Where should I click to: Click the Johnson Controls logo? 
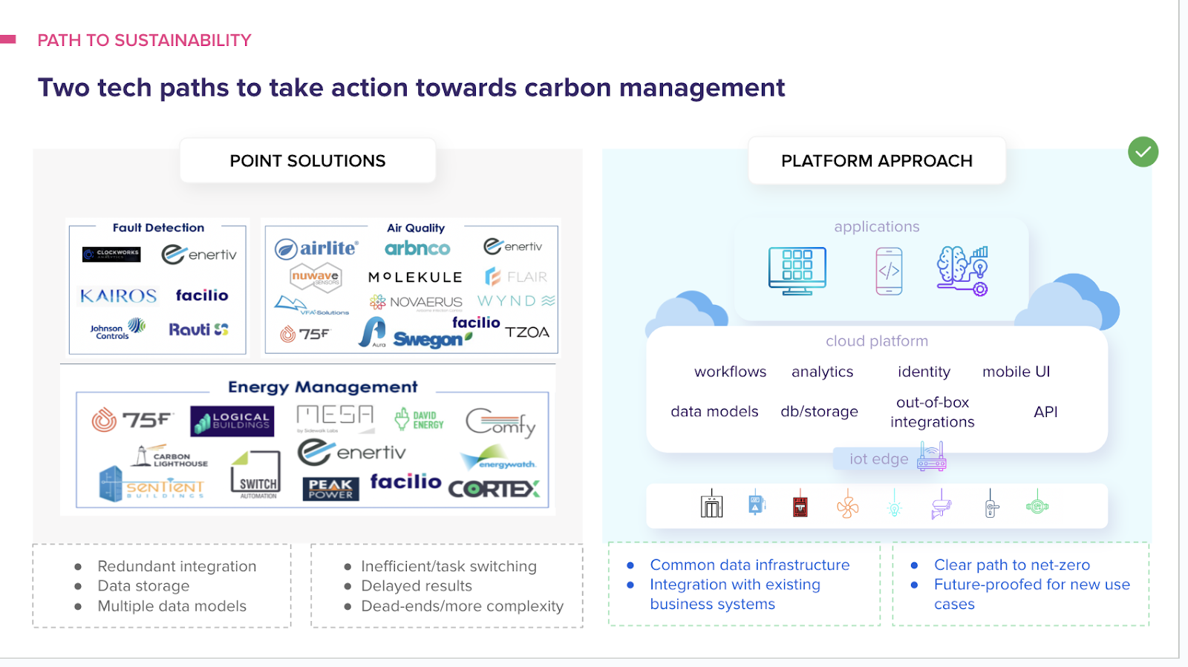click(117, 329)
